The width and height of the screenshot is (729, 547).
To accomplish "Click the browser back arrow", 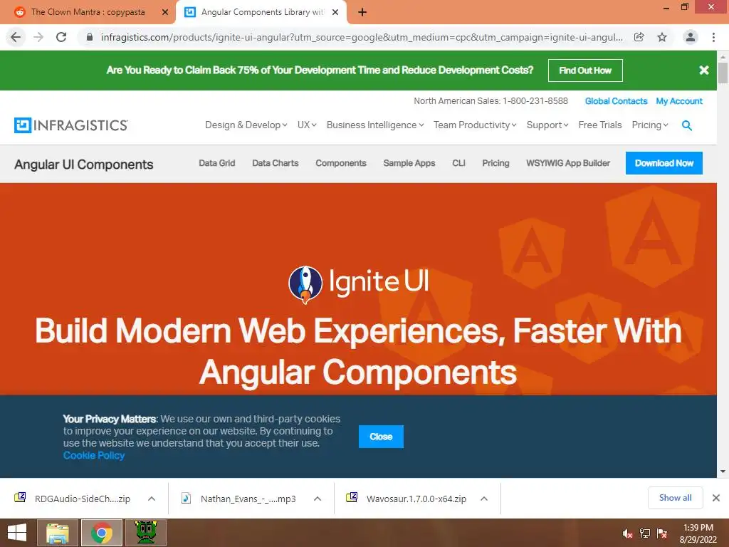I will (x=16, y=37).
